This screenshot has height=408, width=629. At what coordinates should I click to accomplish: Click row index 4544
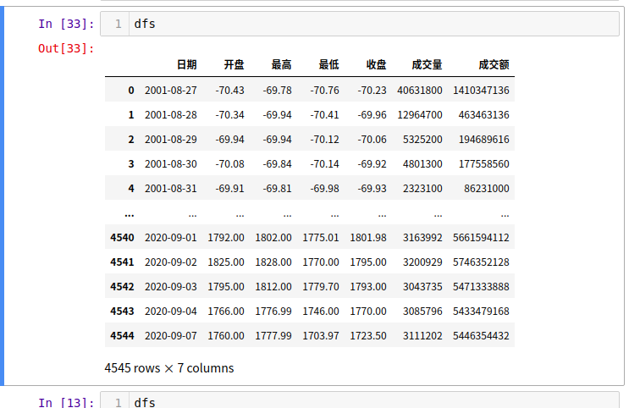(x=123, y=335)
